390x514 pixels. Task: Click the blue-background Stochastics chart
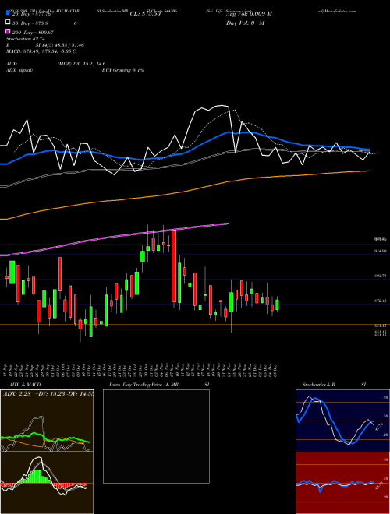(x=342, y=421)
